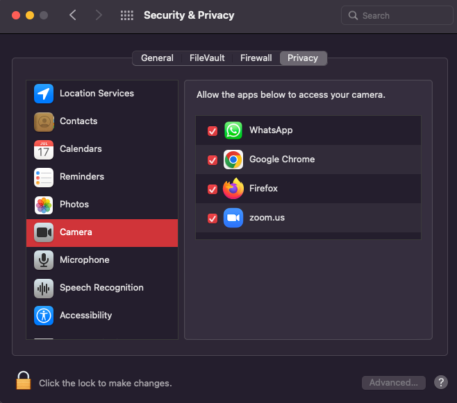Click the padlock to unlock changes
Image resolution: width=457 pixels, height=403 pixels.
coord(24,380)
